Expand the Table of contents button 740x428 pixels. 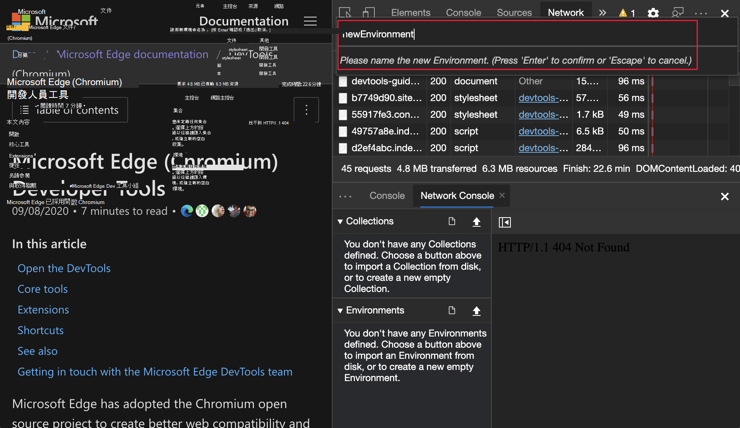click(70, 110)
